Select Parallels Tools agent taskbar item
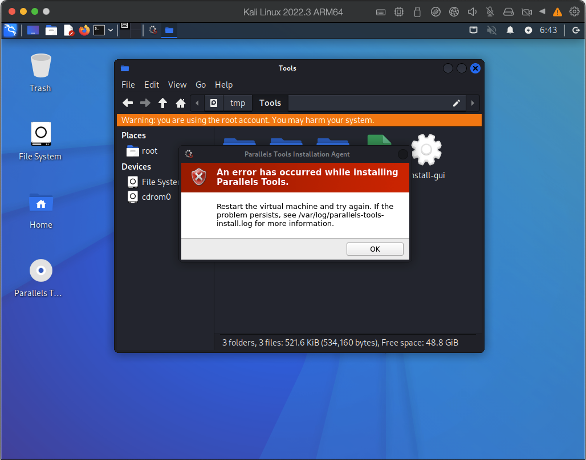This screenshot has width=586, height=460. 153,30
